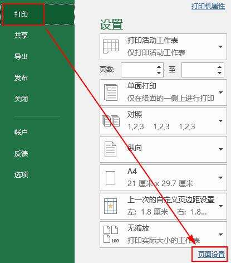Click the 仅打印活动工作表 description text

point(156,53)
